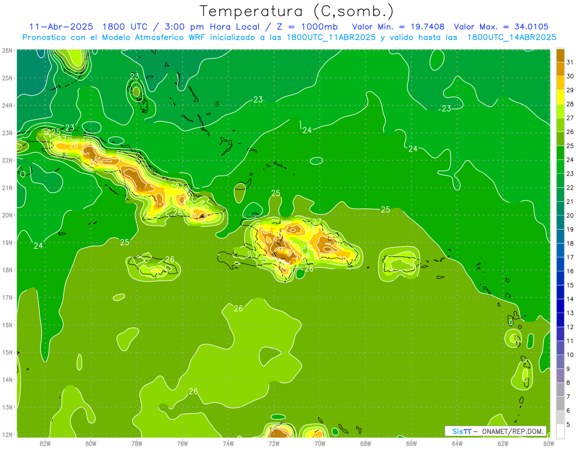
Task: Click the legend swatch between values 24 and 25
Action: [x=560, y=152]
